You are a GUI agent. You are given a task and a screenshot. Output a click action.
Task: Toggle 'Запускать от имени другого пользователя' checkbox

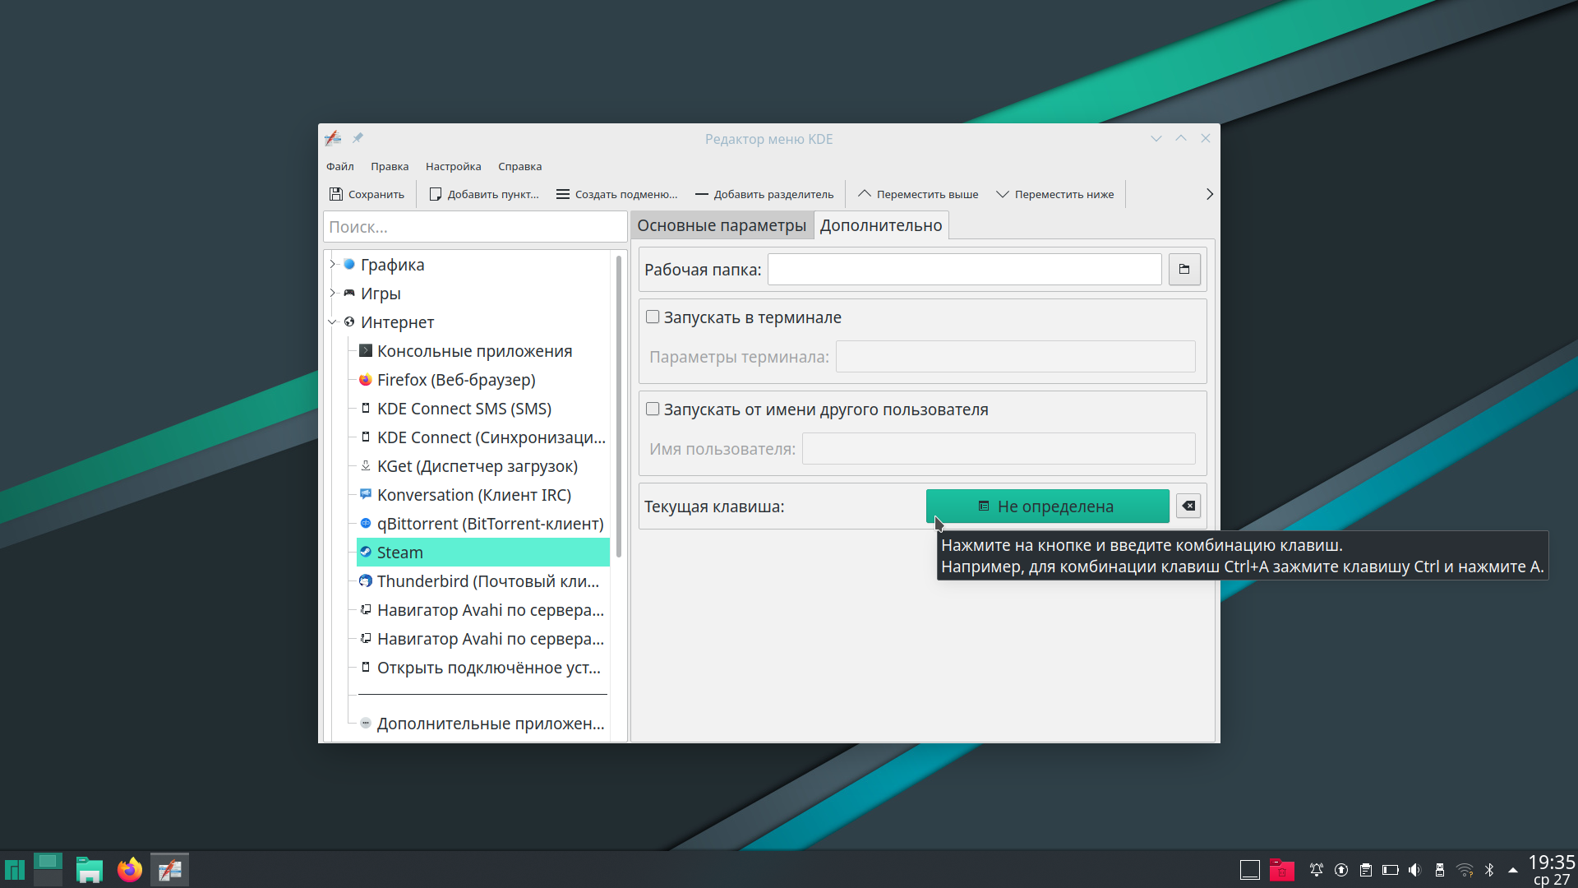coord(653,409)
